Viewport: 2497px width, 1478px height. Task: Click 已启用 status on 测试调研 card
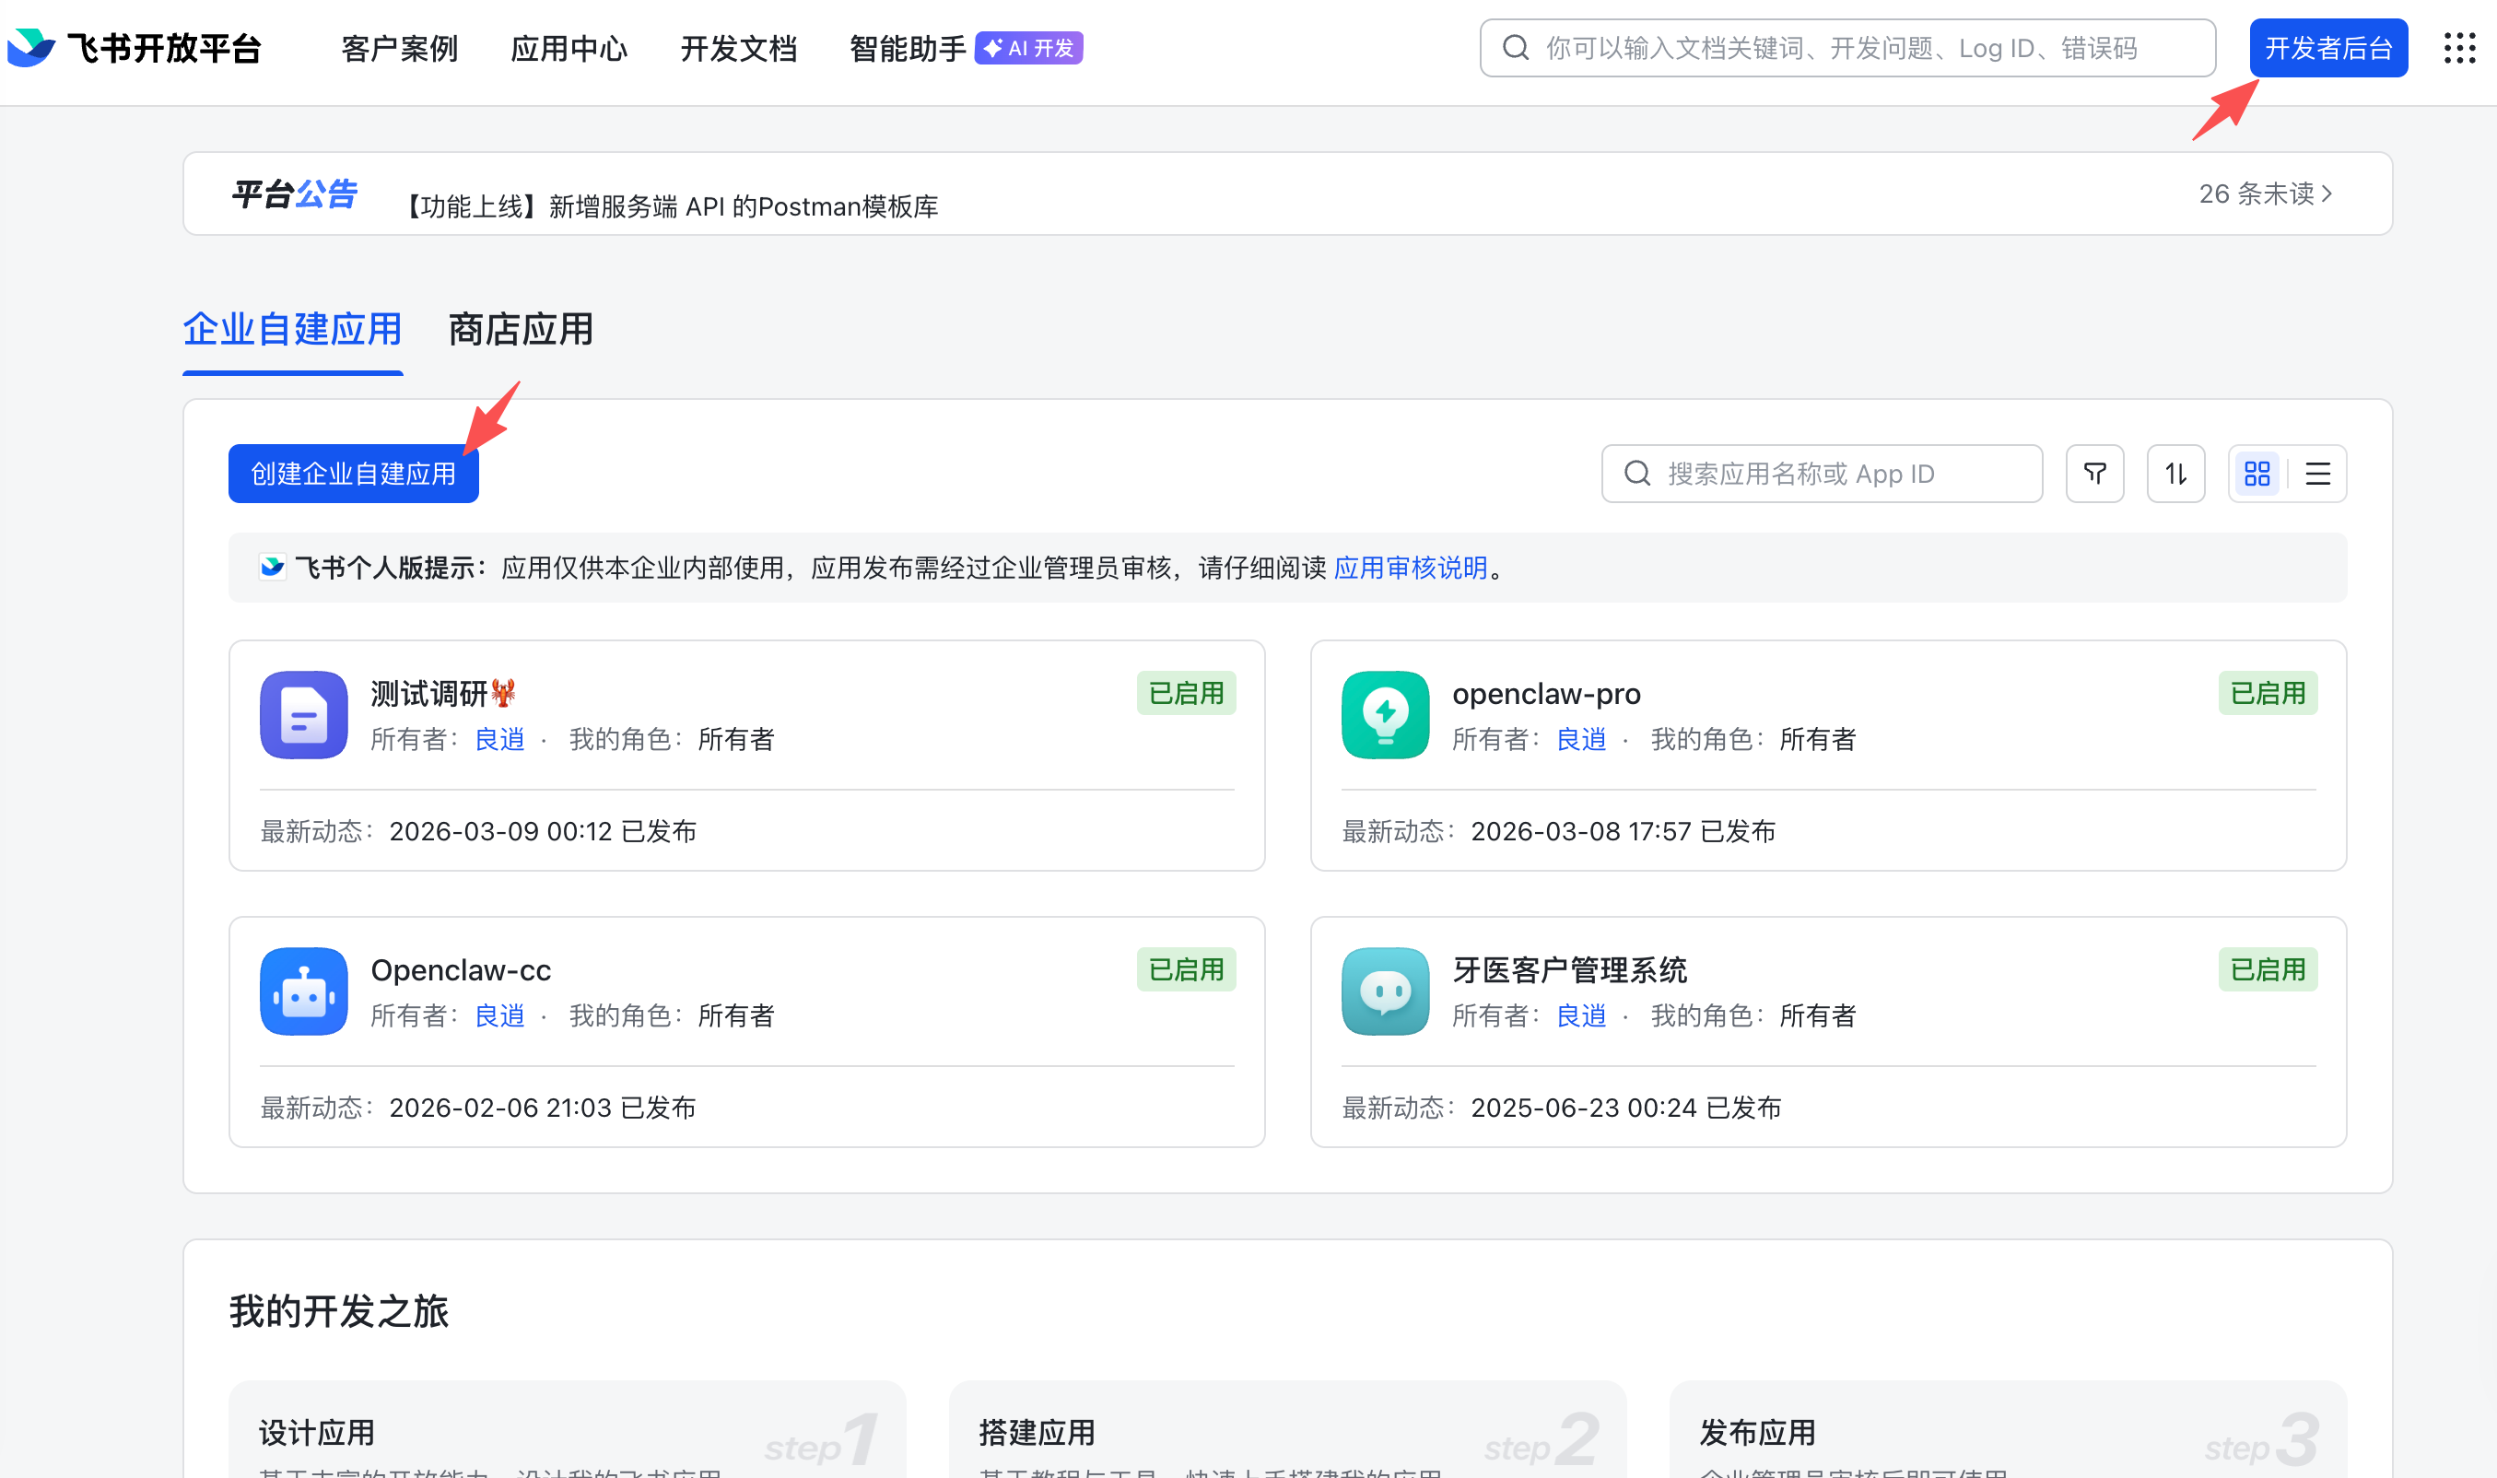click(1186, 693)
